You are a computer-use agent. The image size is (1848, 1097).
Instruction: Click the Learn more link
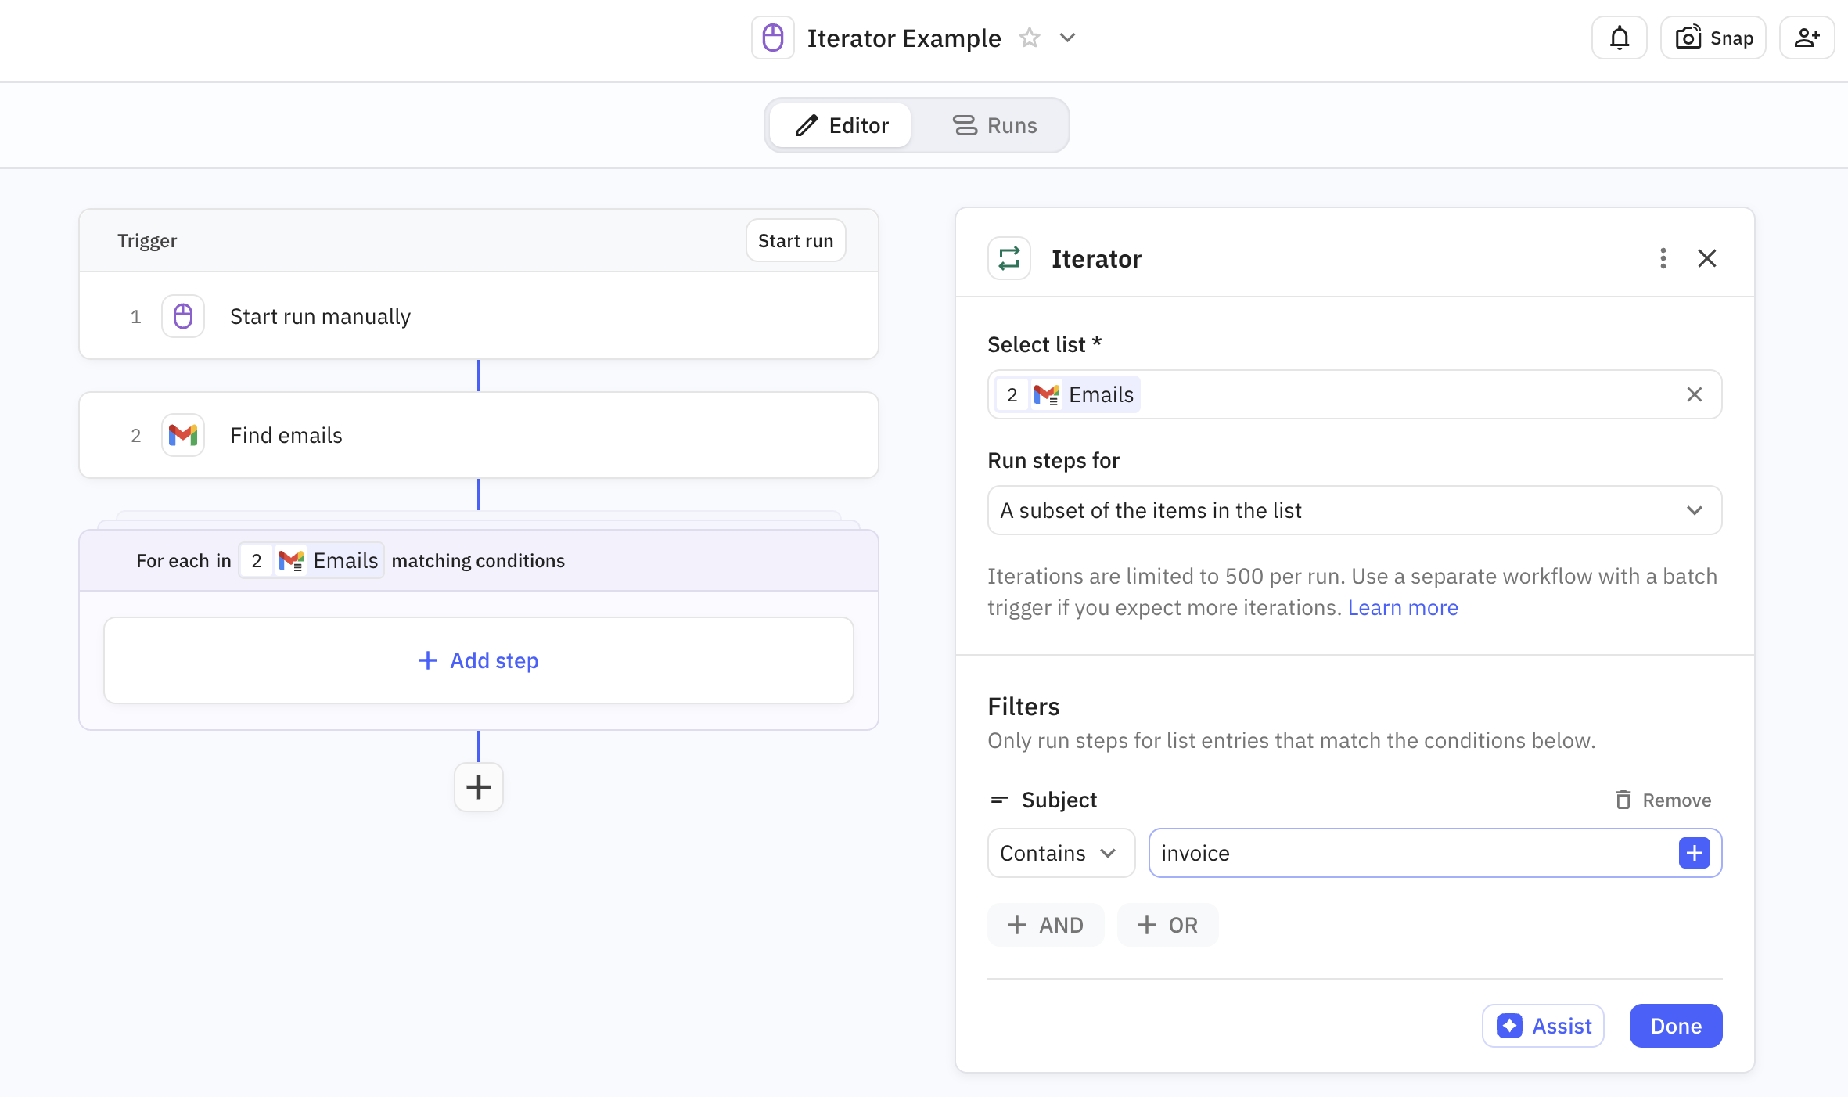point(1402,607)
